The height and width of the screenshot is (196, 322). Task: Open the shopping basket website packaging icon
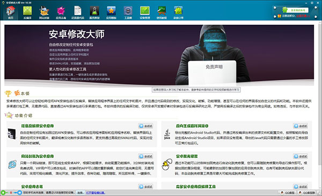coord(44,12)
